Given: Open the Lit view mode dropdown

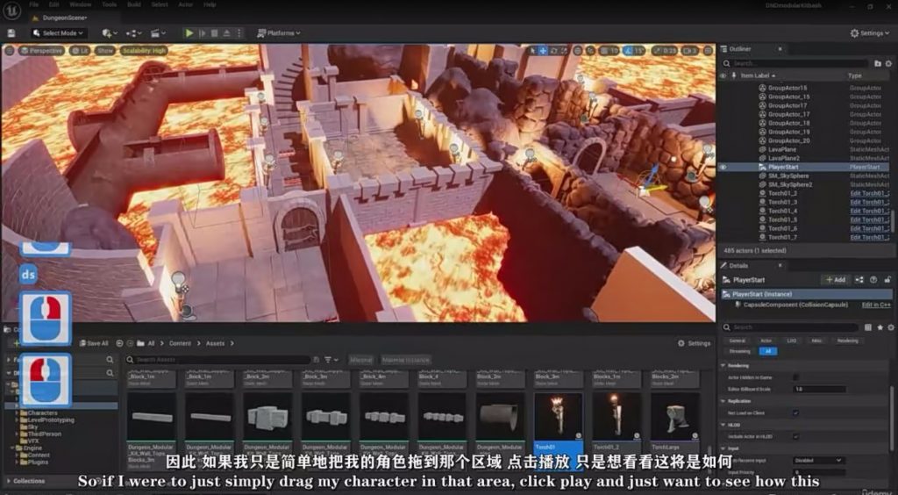Looking at the screenshot, I should point(80,50).
